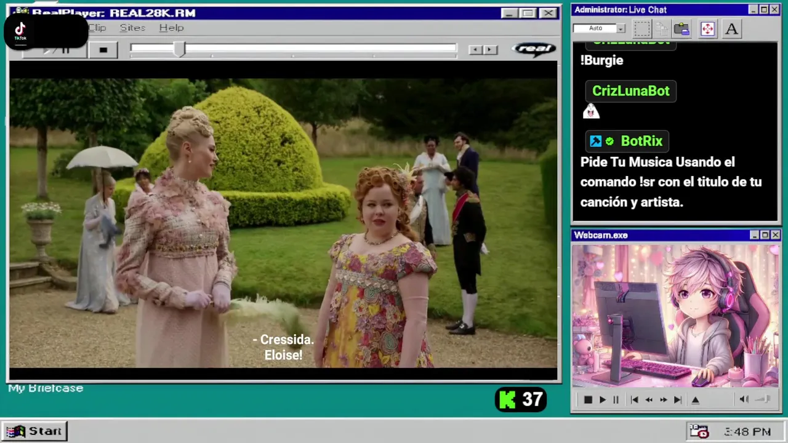Click the green verified check beside BotRix

pos(609,142)
